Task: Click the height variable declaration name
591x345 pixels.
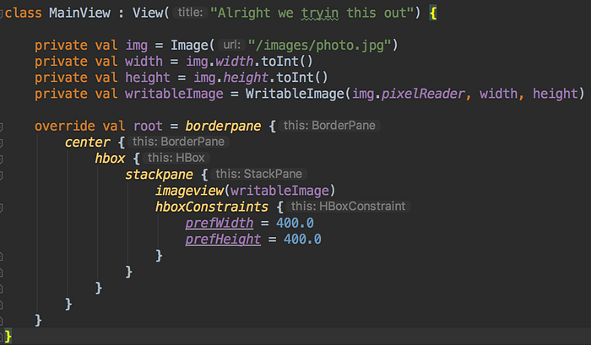Action: coord(148,78)
